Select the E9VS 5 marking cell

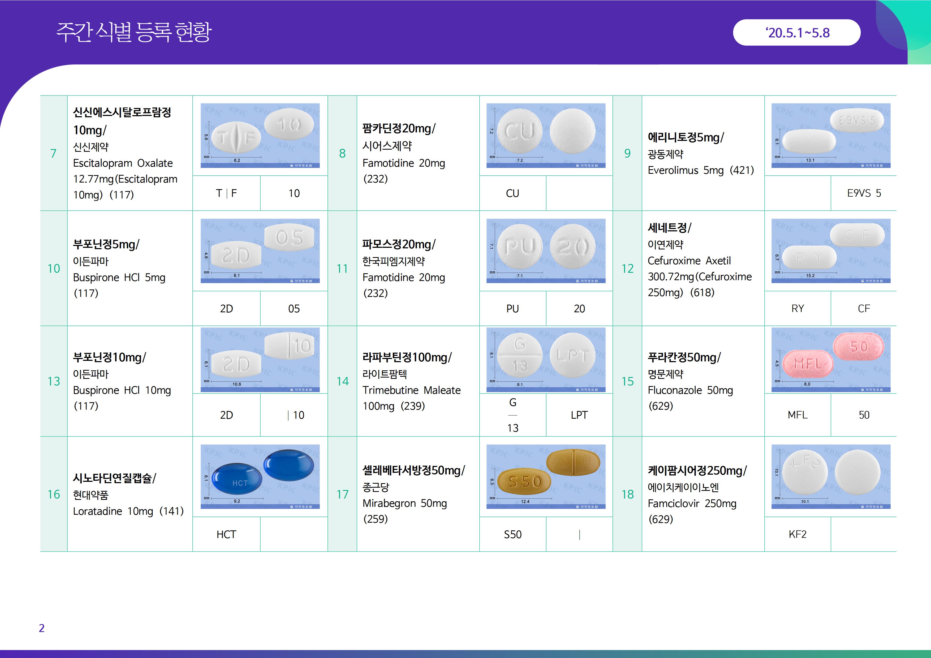(x=864, y=193)
